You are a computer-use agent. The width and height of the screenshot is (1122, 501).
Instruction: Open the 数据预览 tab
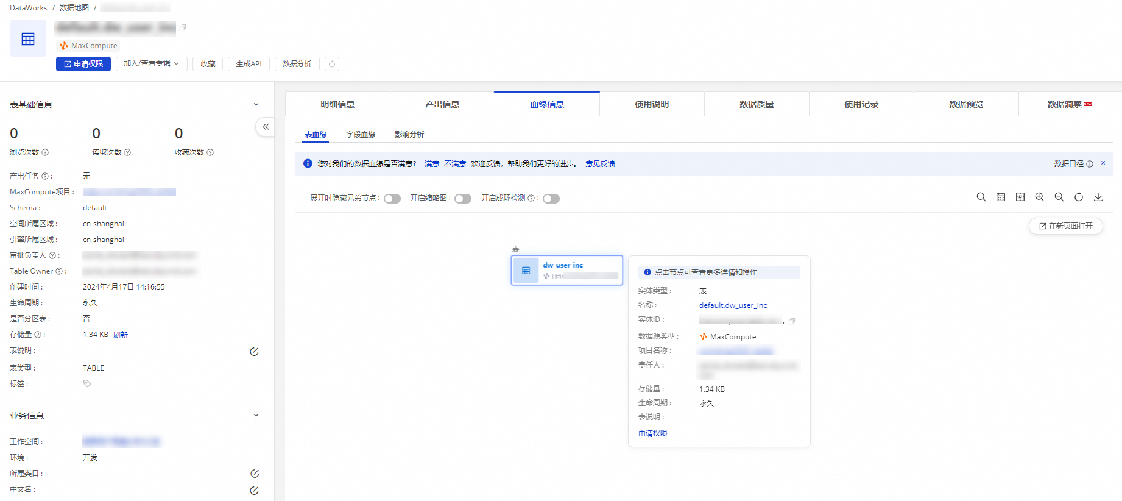pyautogui.click(x=966, y=104)
